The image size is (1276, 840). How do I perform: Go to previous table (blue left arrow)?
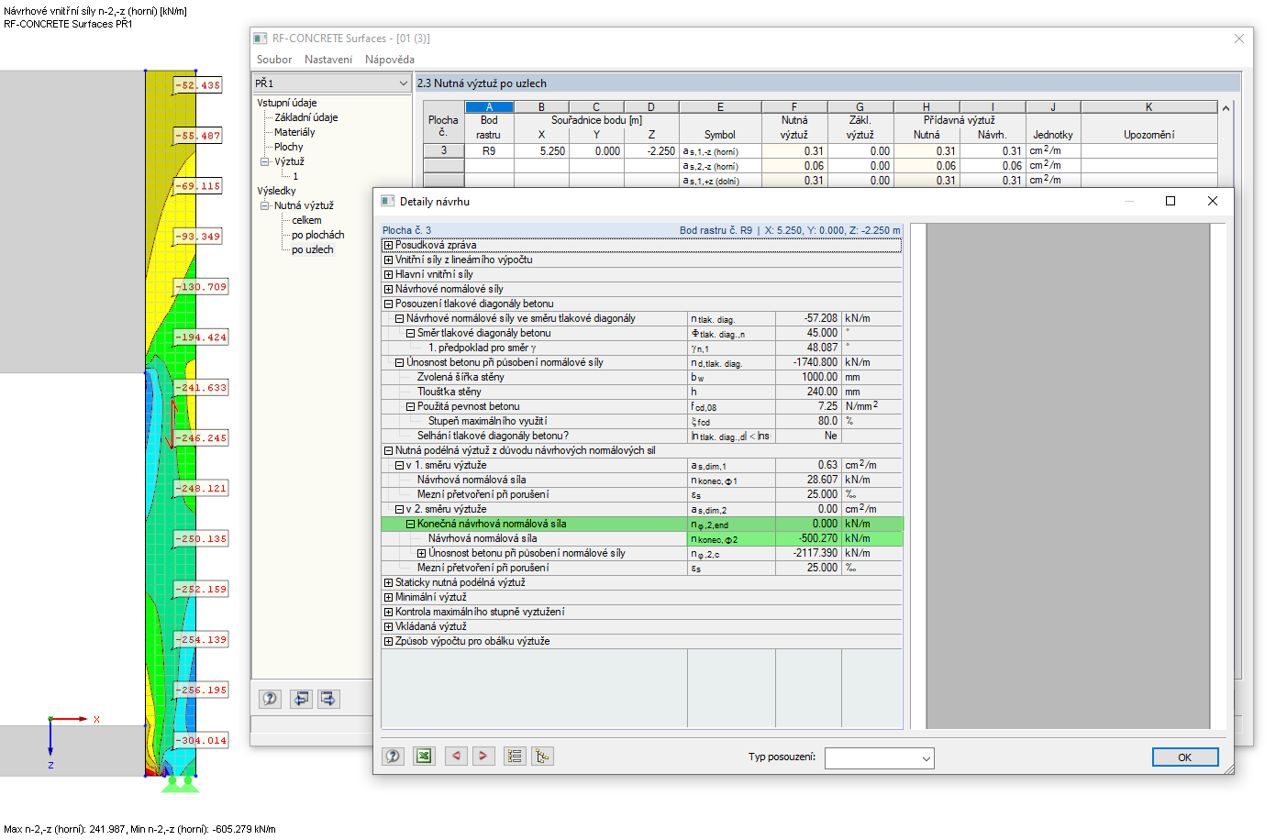[x=301, y=699]
